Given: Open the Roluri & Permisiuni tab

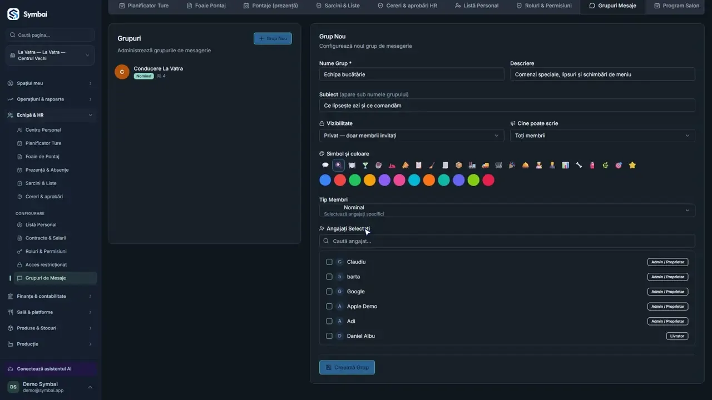Looking at the screenshot, I should (543, 6).
